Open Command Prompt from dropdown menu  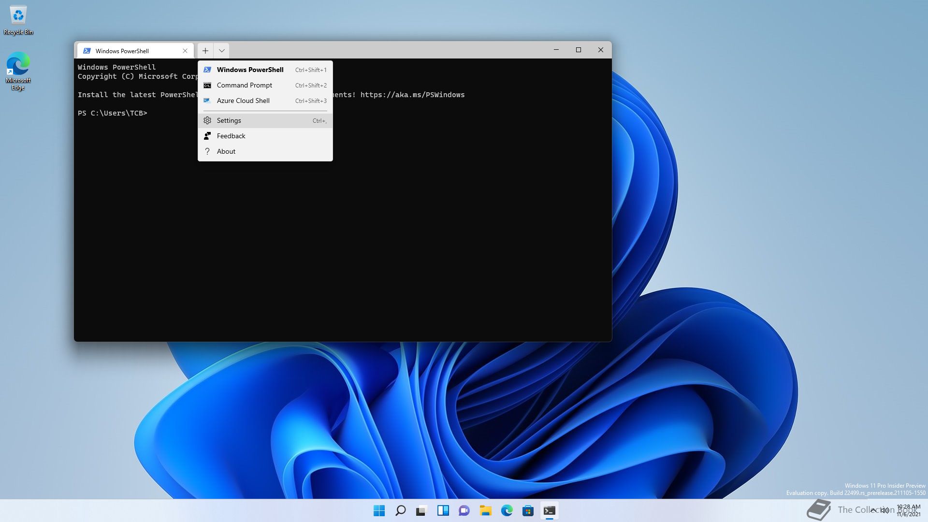pos(265,85)
